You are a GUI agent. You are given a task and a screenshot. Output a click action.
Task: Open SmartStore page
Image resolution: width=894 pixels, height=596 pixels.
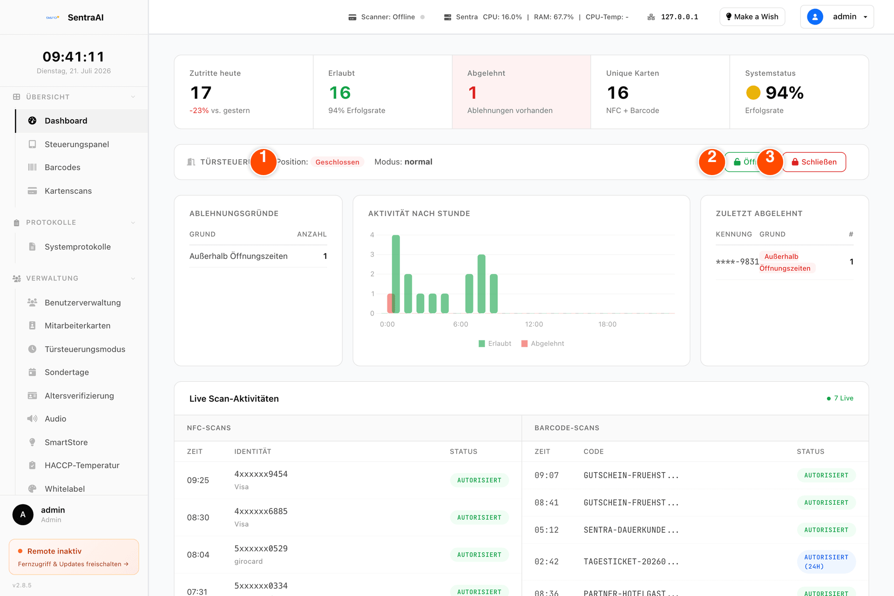[x=82, y=442]
